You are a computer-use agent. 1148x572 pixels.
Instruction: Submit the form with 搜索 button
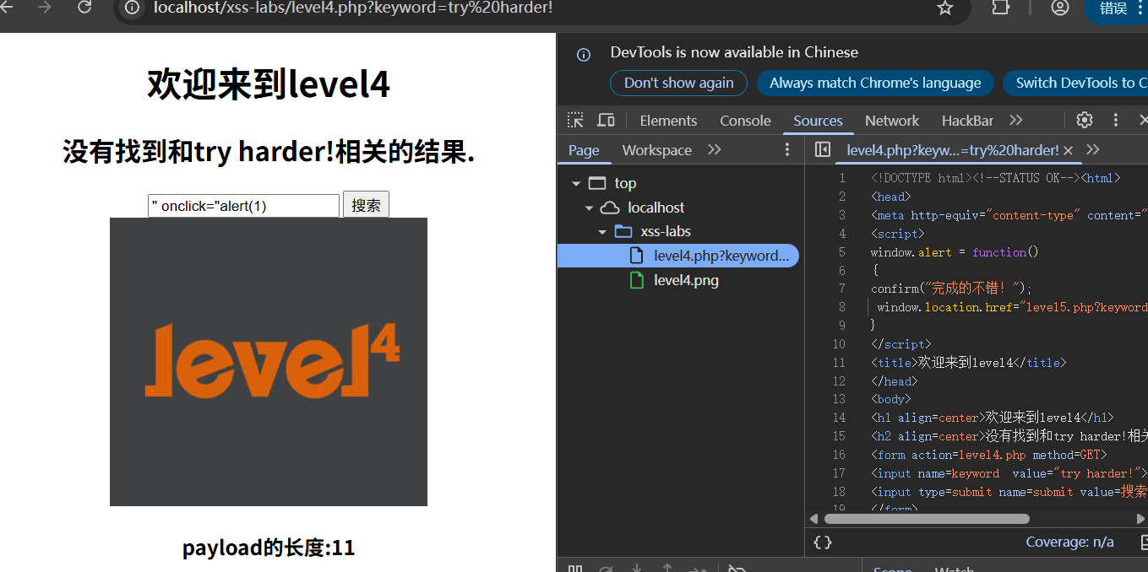click(x=366, y=205)
